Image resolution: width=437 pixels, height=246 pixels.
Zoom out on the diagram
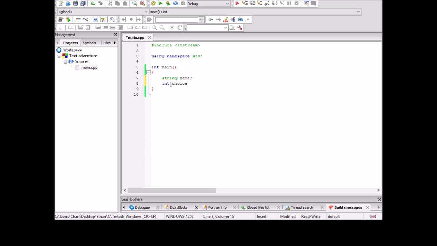point(162,28)
